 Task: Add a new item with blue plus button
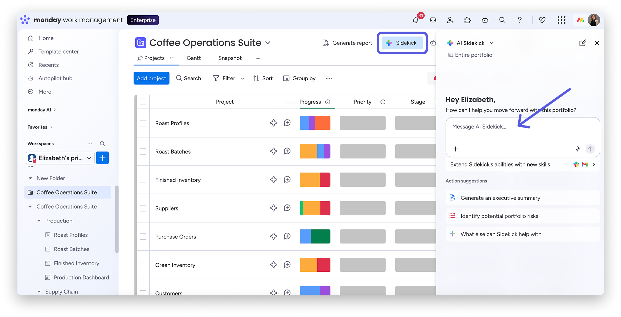pos(102,158)
